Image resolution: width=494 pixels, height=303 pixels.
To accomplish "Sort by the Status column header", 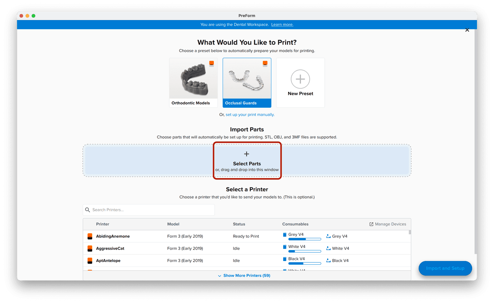I will pyautogui.click(x=239, y=224).
